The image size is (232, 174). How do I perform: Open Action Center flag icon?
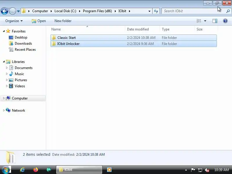tap(193, 170)
